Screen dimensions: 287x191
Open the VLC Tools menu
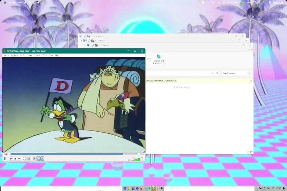[x=45, y=55]
